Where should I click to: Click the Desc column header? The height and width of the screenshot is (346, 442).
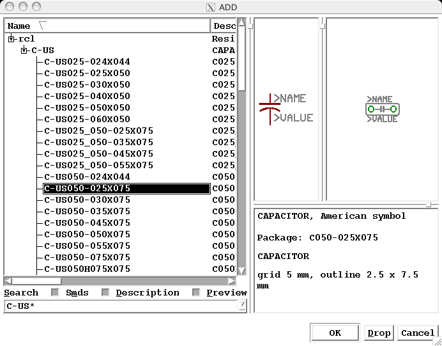pyautogui.click(x=224, y=26)
